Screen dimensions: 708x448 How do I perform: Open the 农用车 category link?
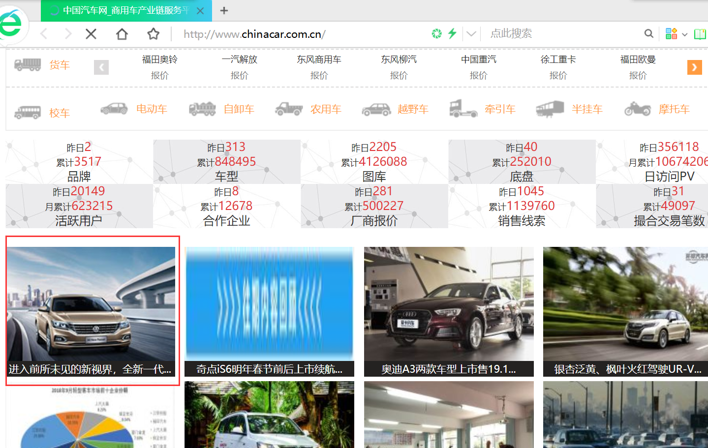click(x=326, y=109)
